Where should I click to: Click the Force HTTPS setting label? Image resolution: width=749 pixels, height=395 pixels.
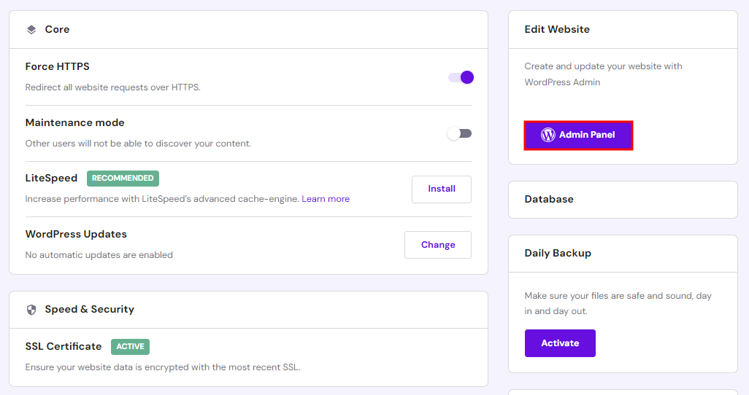(57, 66)
